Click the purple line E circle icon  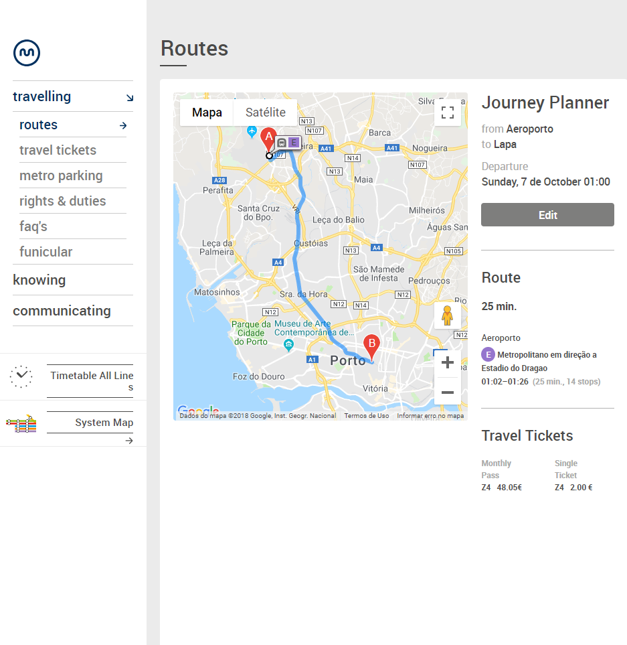point(488,354)
